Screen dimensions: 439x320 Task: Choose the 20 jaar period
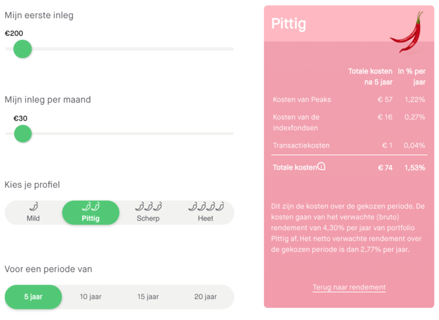(x=205, y=297)
